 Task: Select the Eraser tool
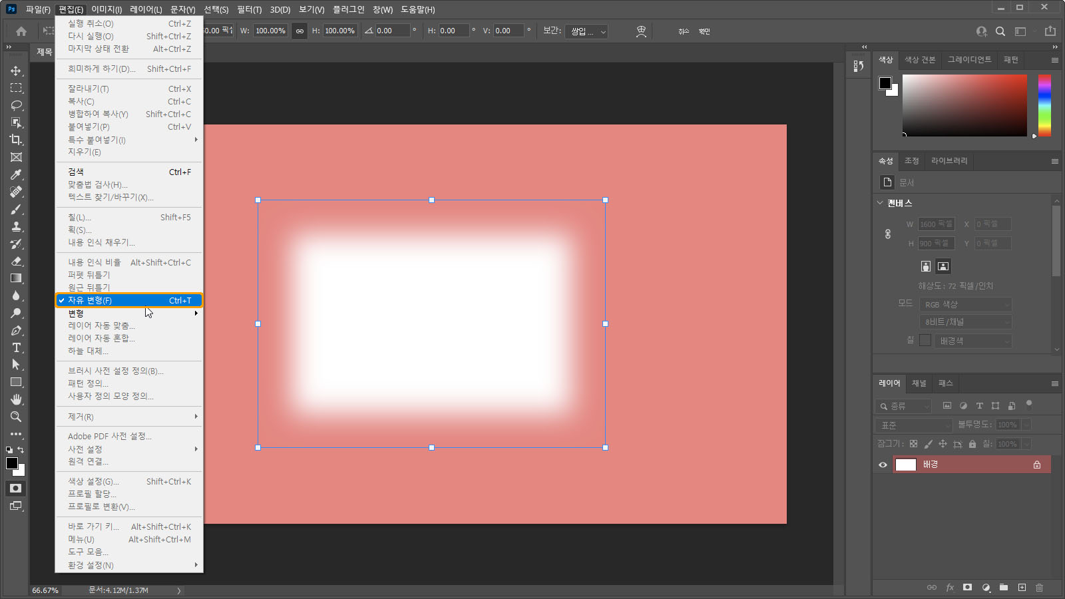[16, 261]
